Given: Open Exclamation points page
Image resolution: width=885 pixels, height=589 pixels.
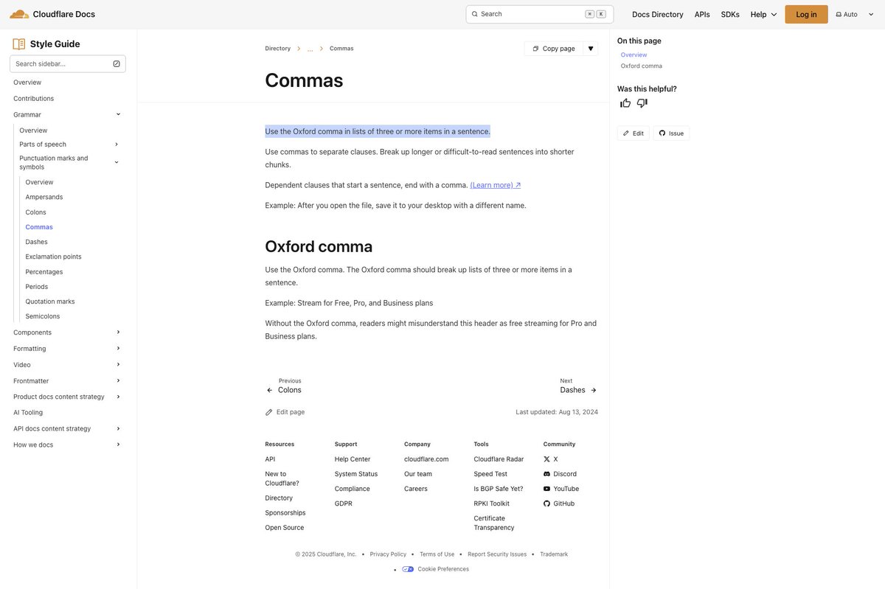Looking at the screenshot, I should tap(53, 257).
